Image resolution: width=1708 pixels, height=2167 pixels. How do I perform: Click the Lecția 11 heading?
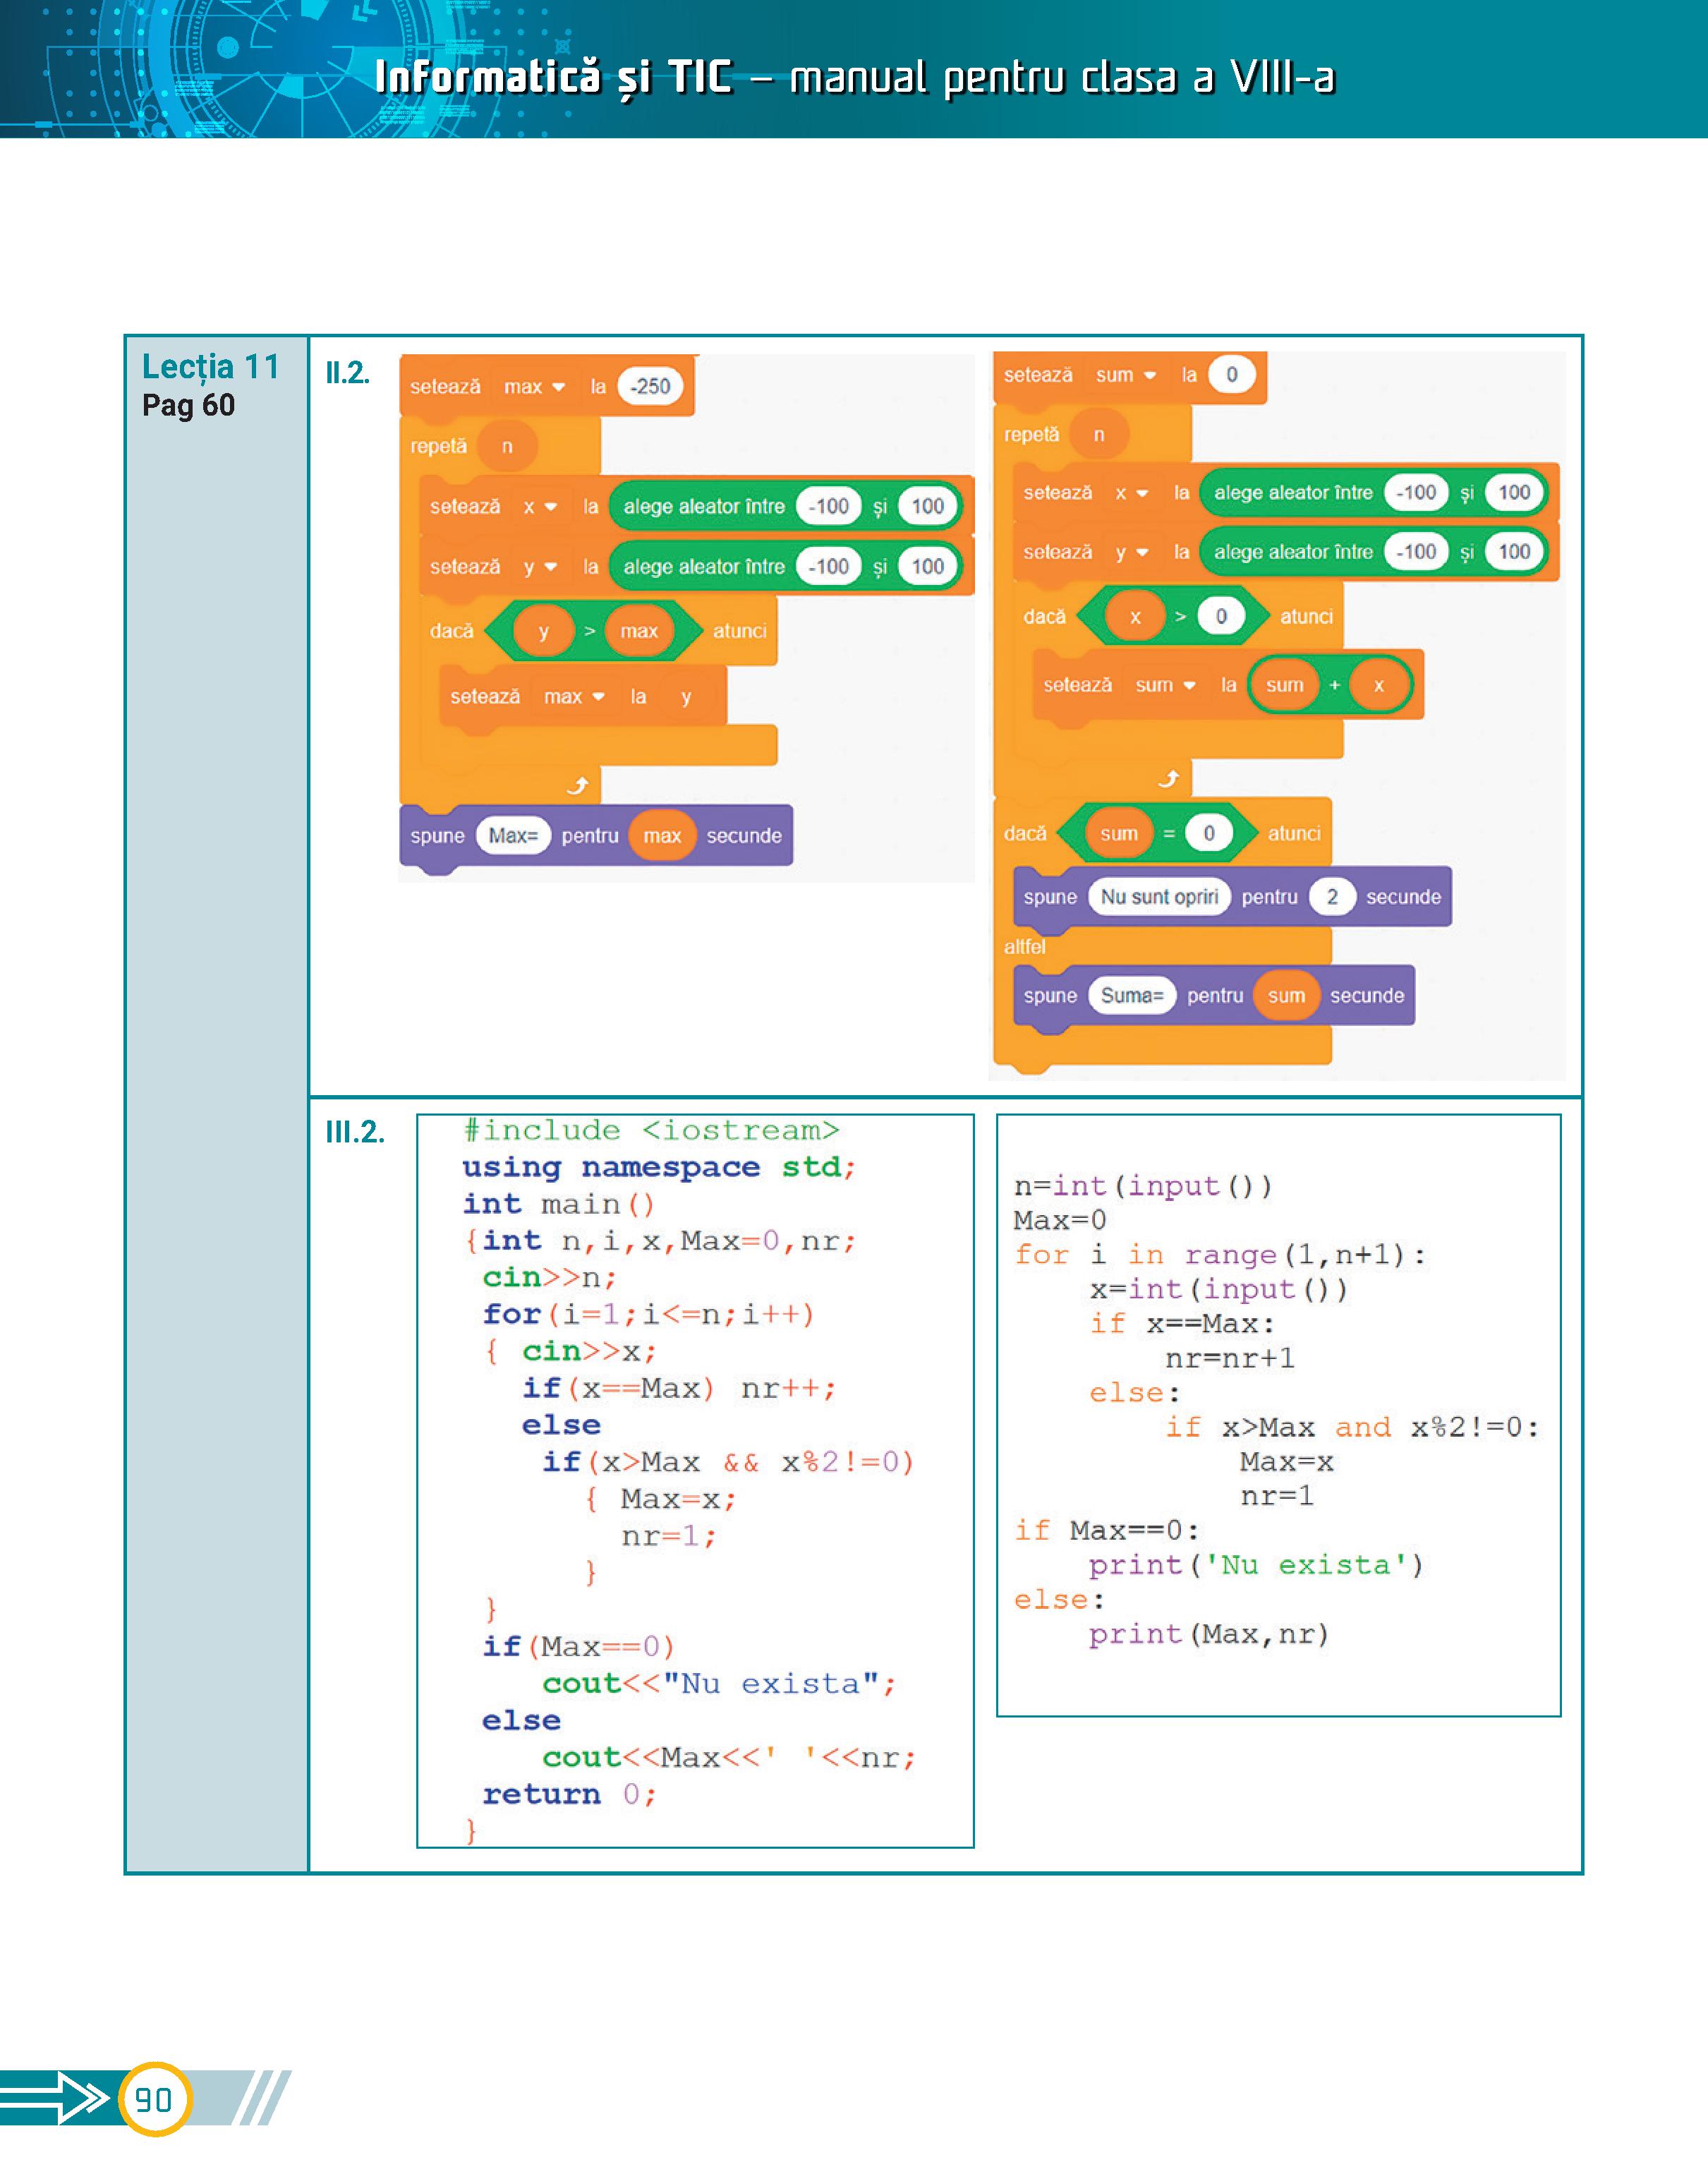click(x=210, y=367)
